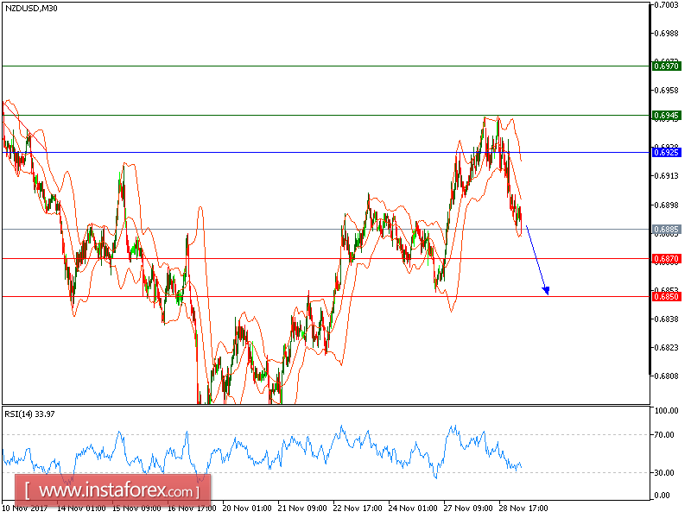Select the red 0.6870 price tag marker
The width and height of the screenshot is (691, 518).
tap(666, 258)
